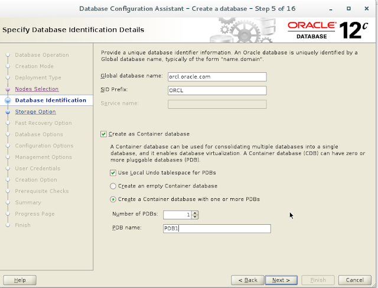Click the Global database name field
This screenshot has width=378, height=288.
click(x=217, y=77)
